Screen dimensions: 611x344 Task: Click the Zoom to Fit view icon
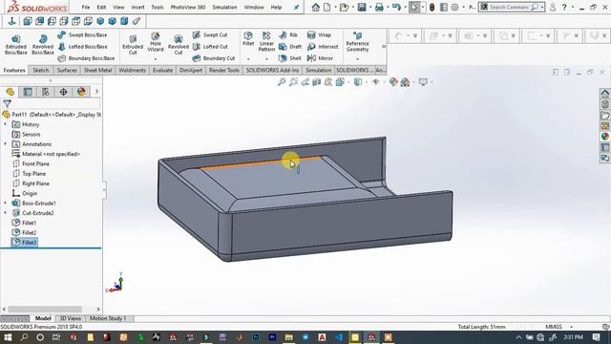point(282,82)
